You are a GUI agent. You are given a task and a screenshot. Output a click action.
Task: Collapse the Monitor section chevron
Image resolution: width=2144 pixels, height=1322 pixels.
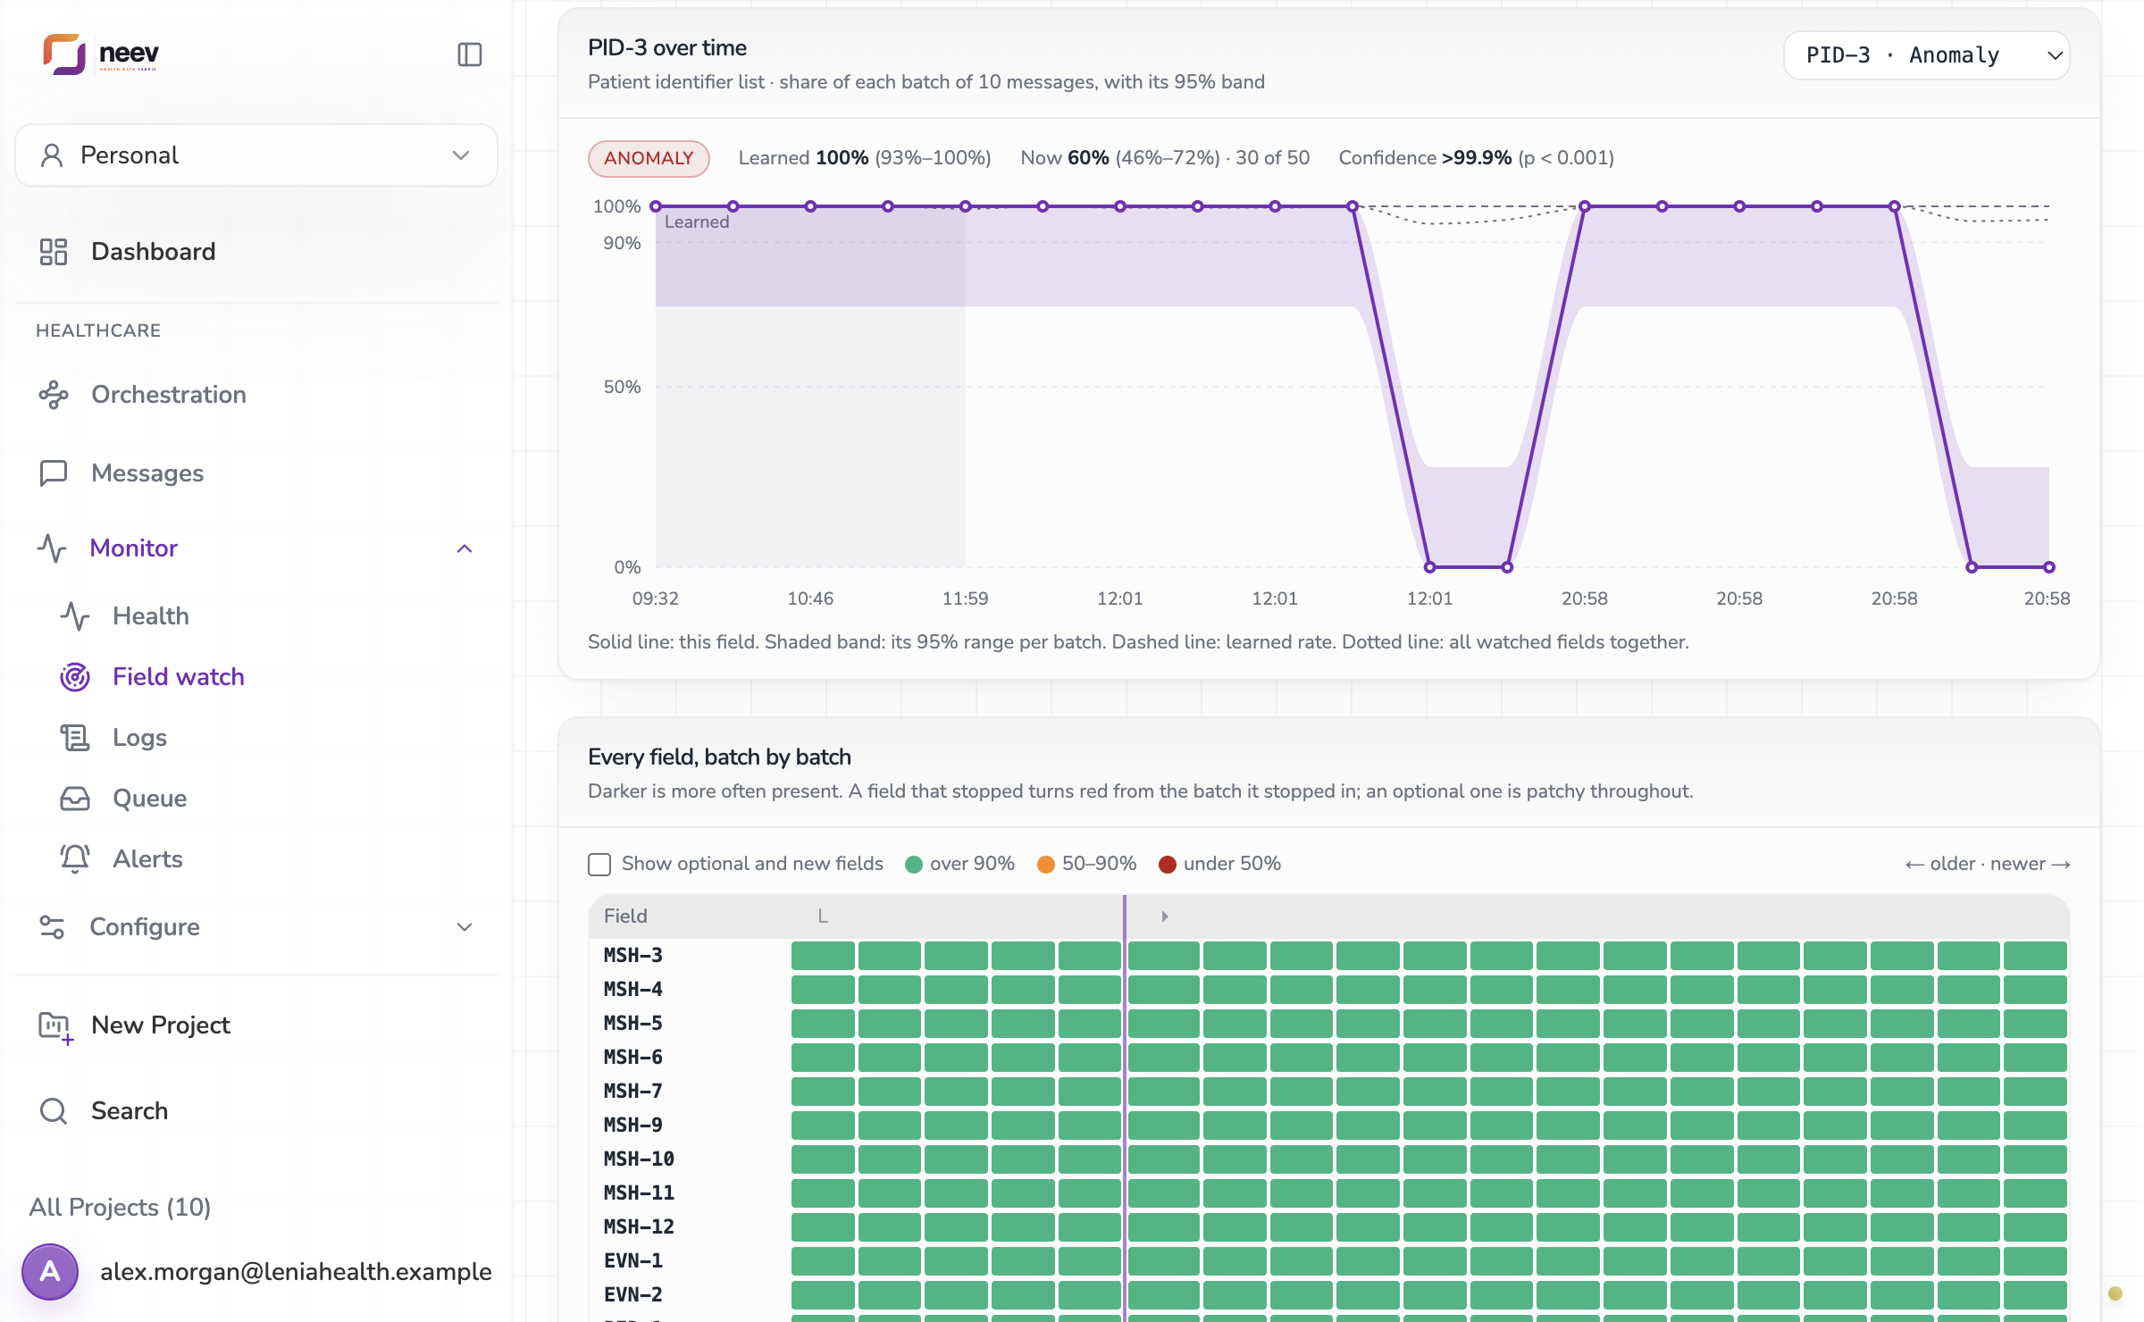coord(465,548)
